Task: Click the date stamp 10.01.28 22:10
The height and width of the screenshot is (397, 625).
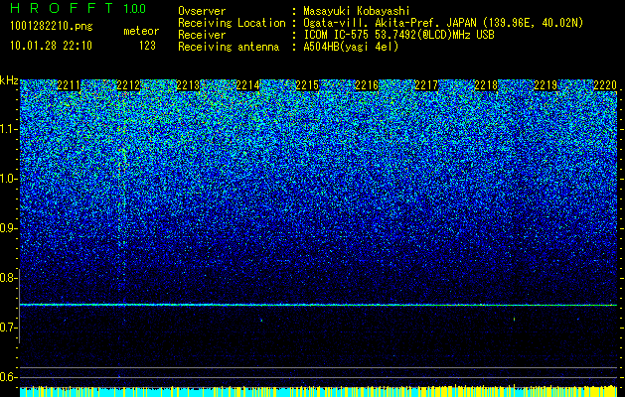Action: [x=51, y=46]
